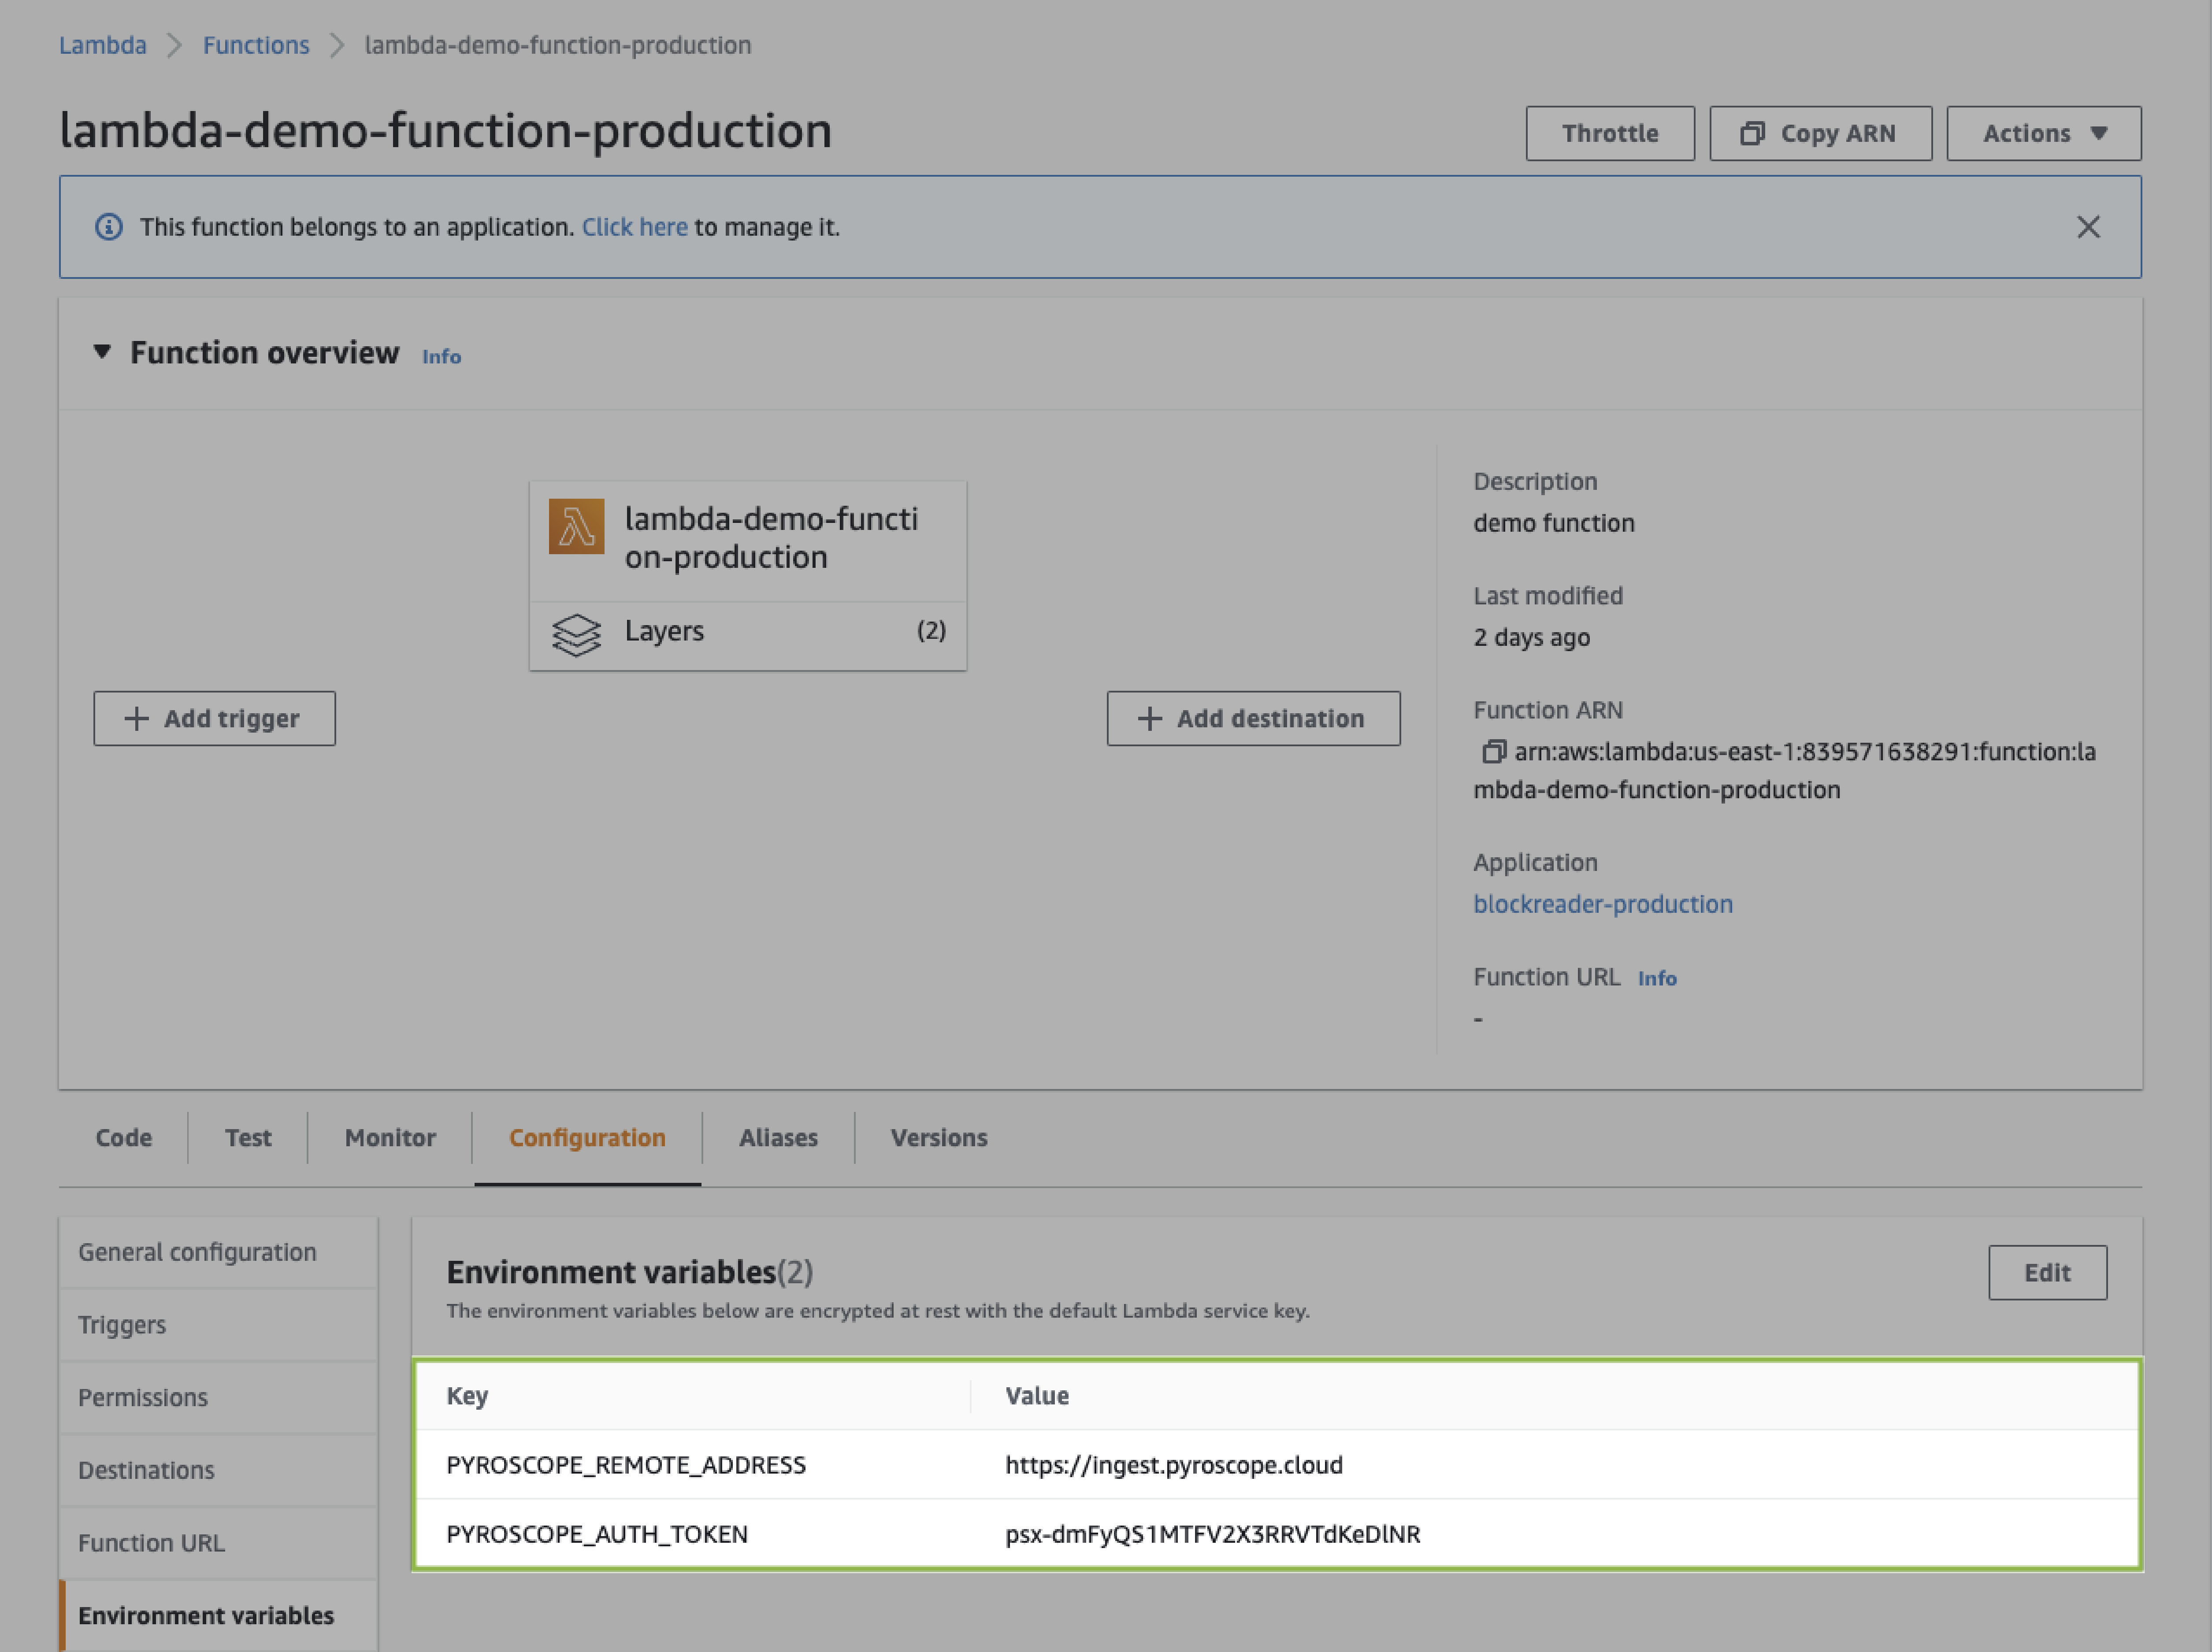Go to Functions in breadcrumb
The image size is (2212, 1652).
pos(256,45)
